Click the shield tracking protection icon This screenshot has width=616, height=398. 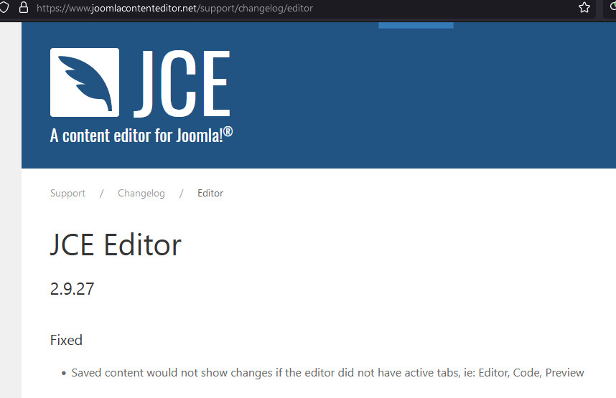pos(4,7)
